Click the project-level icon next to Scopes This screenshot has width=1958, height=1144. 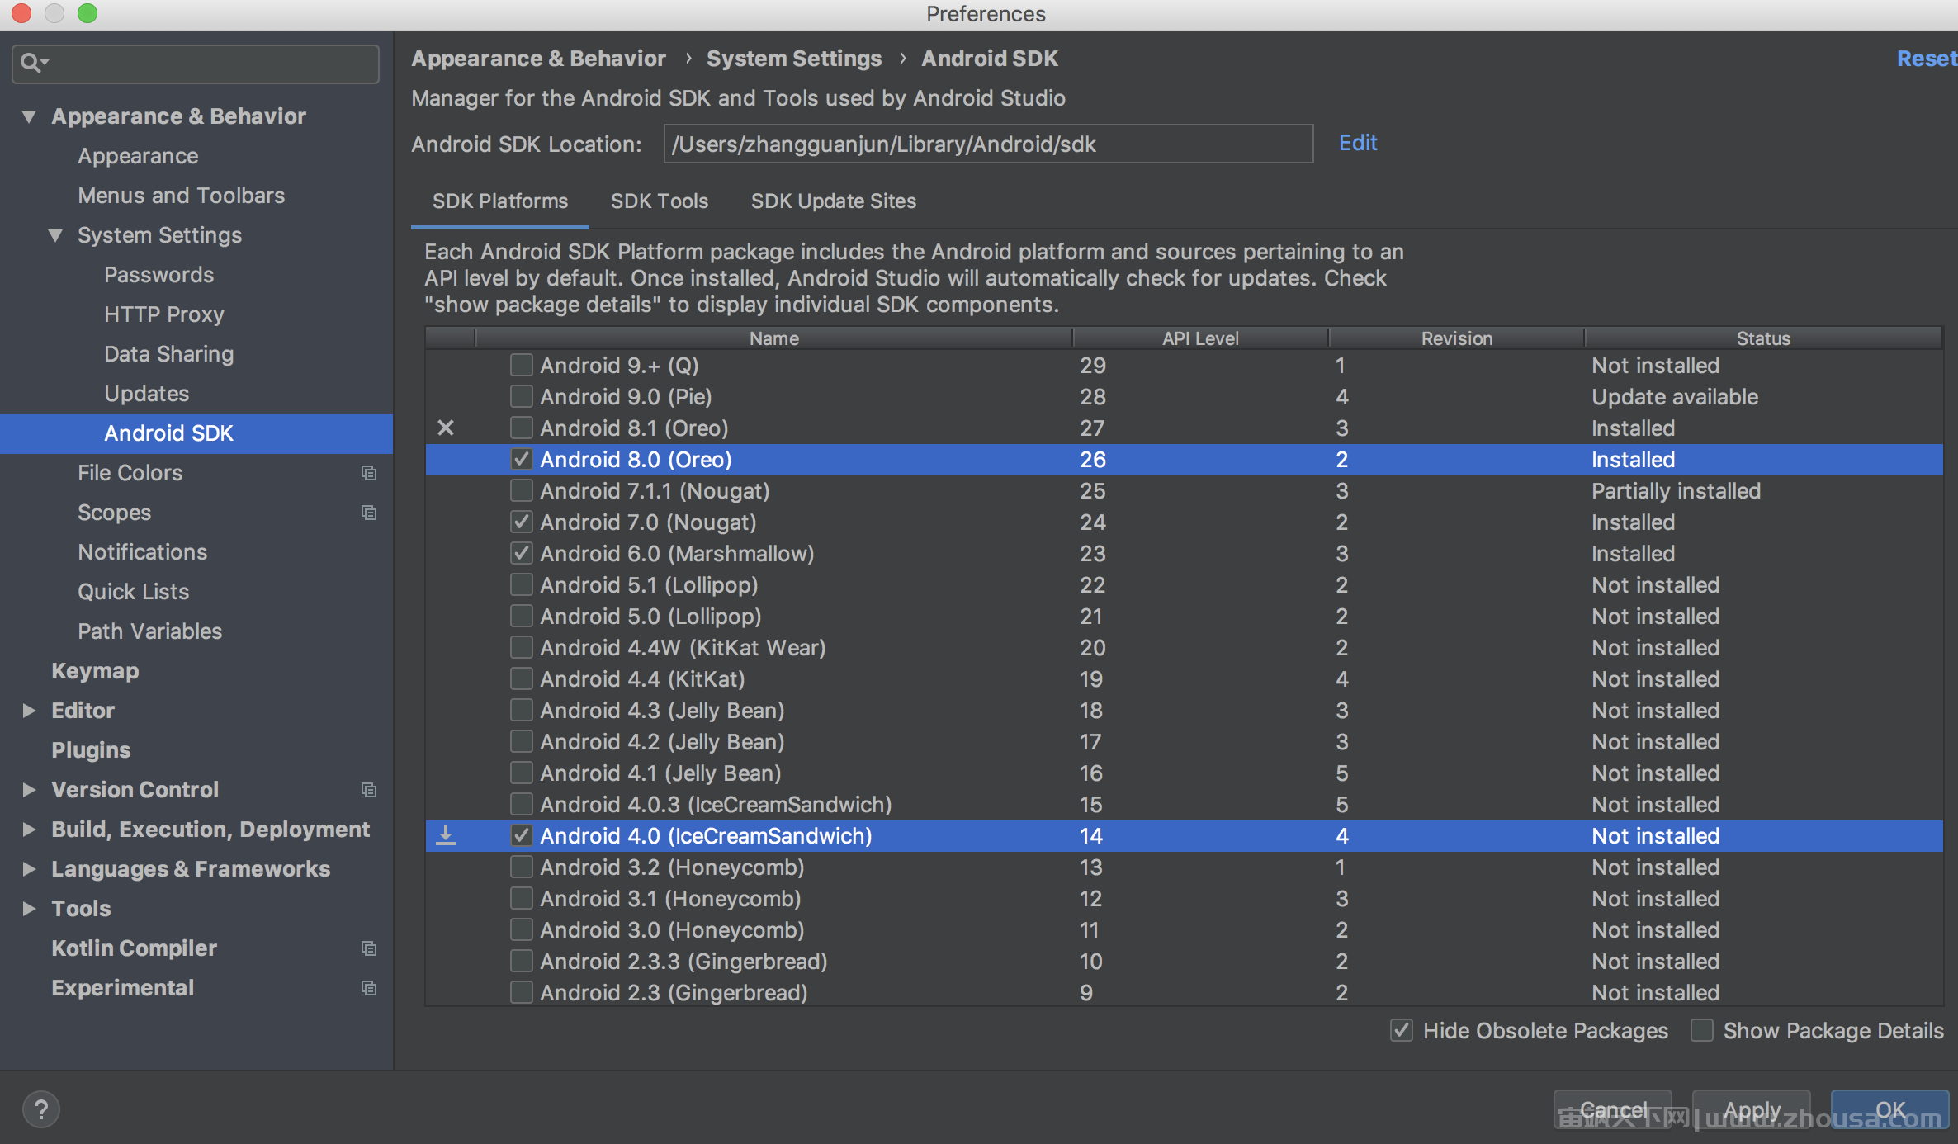pyautogui.click(x=369, y=513)
